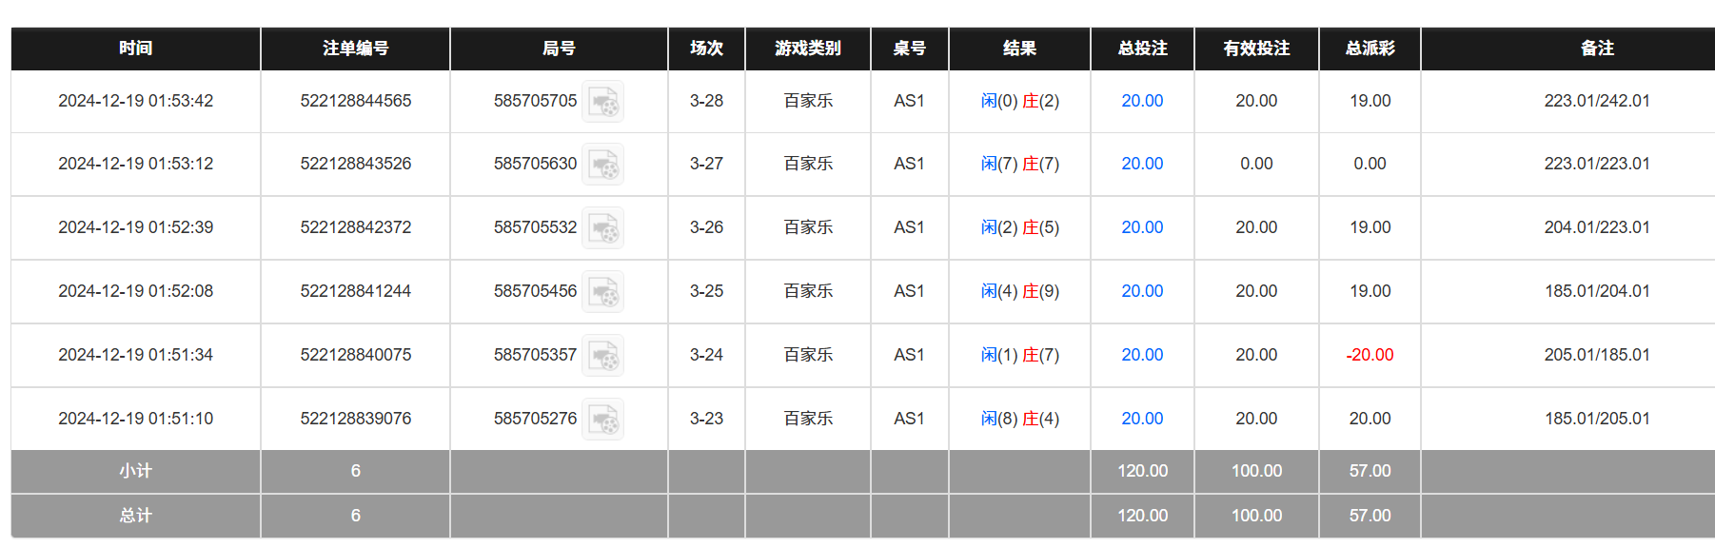Click the 局号 column header

(559, 49)
